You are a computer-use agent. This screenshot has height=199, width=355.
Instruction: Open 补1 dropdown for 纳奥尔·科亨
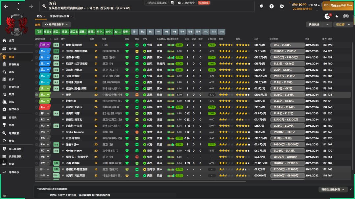click(x=45, y=113)
